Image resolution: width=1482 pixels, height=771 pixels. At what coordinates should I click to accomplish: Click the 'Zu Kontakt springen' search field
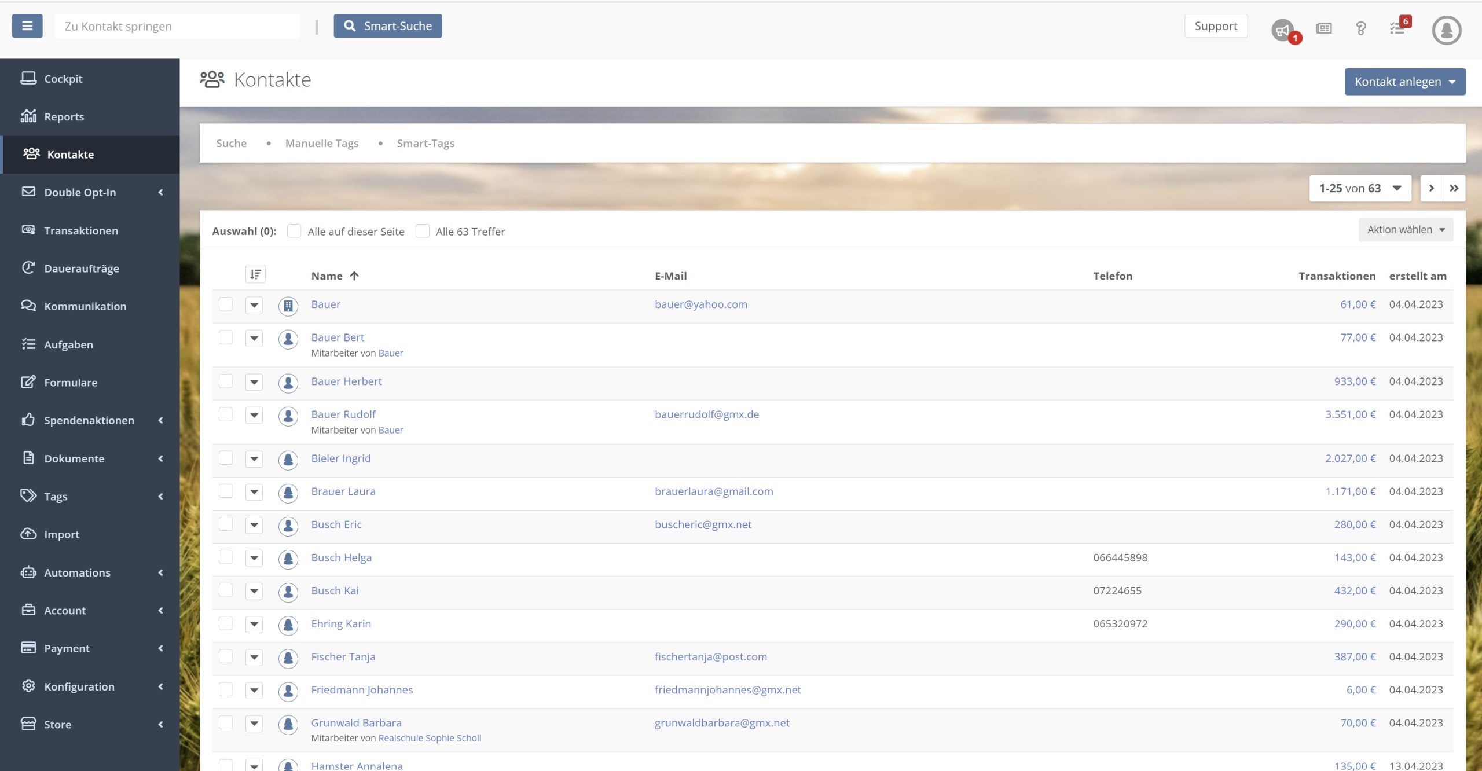click(177, 26)
